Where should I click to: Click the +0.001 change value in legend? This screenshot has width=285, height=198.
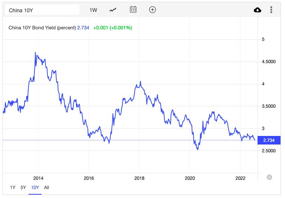(100, 27)
